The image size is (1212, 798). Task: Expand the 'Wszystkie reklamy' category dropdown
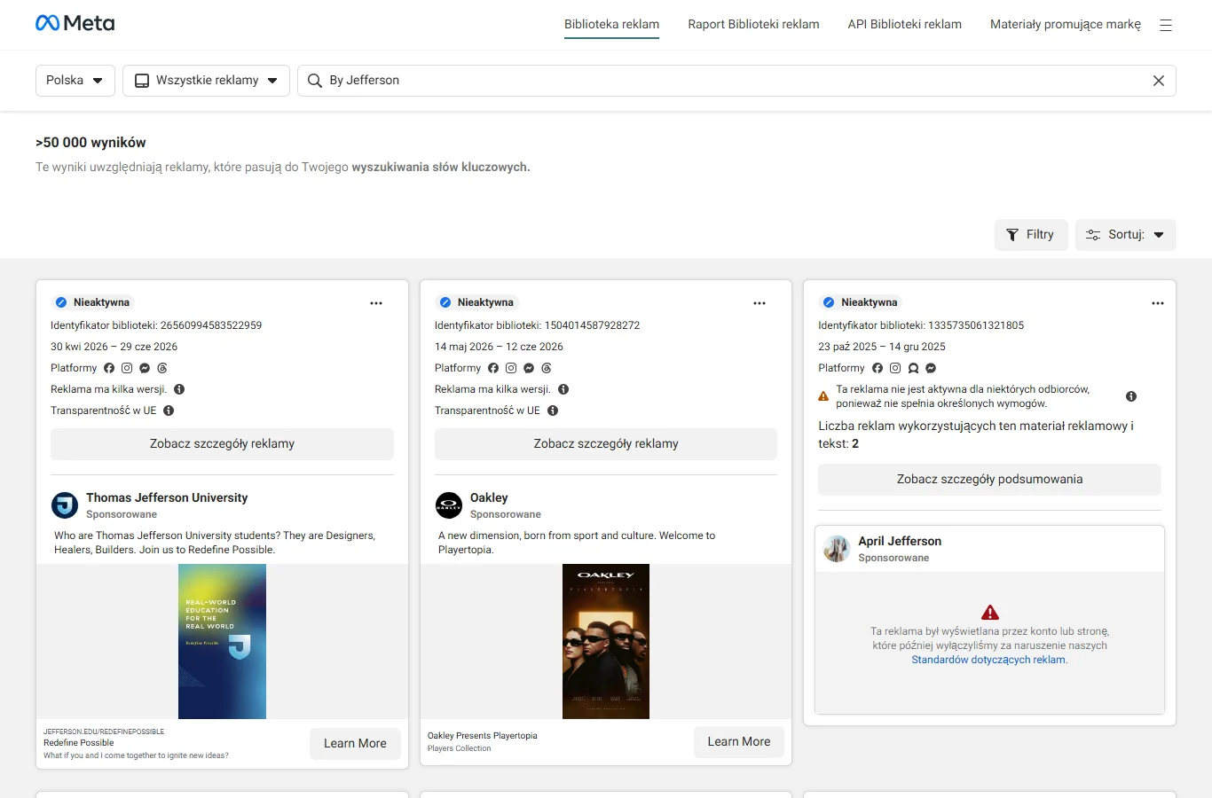coord(206,81)
